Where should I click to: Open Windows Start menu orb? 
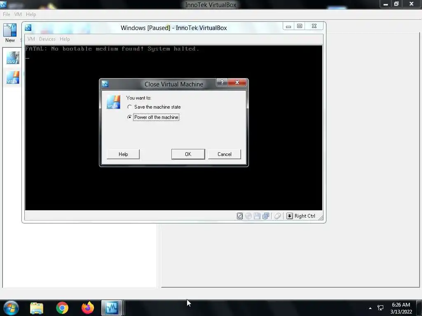[x=11, y=308]
